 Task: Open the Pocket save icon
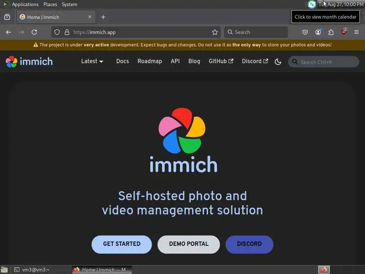click(305, 32)
